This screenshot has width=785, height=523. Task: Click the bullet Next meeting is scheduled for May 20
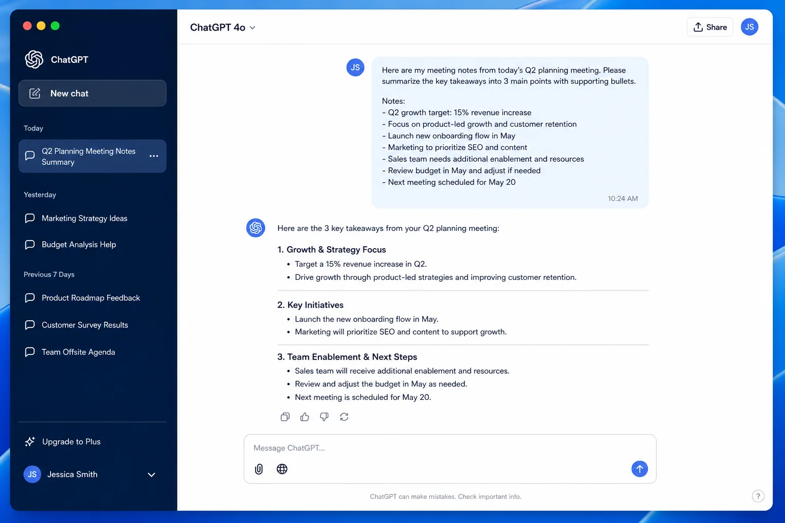pyautogui.click(x=363, y=397)
